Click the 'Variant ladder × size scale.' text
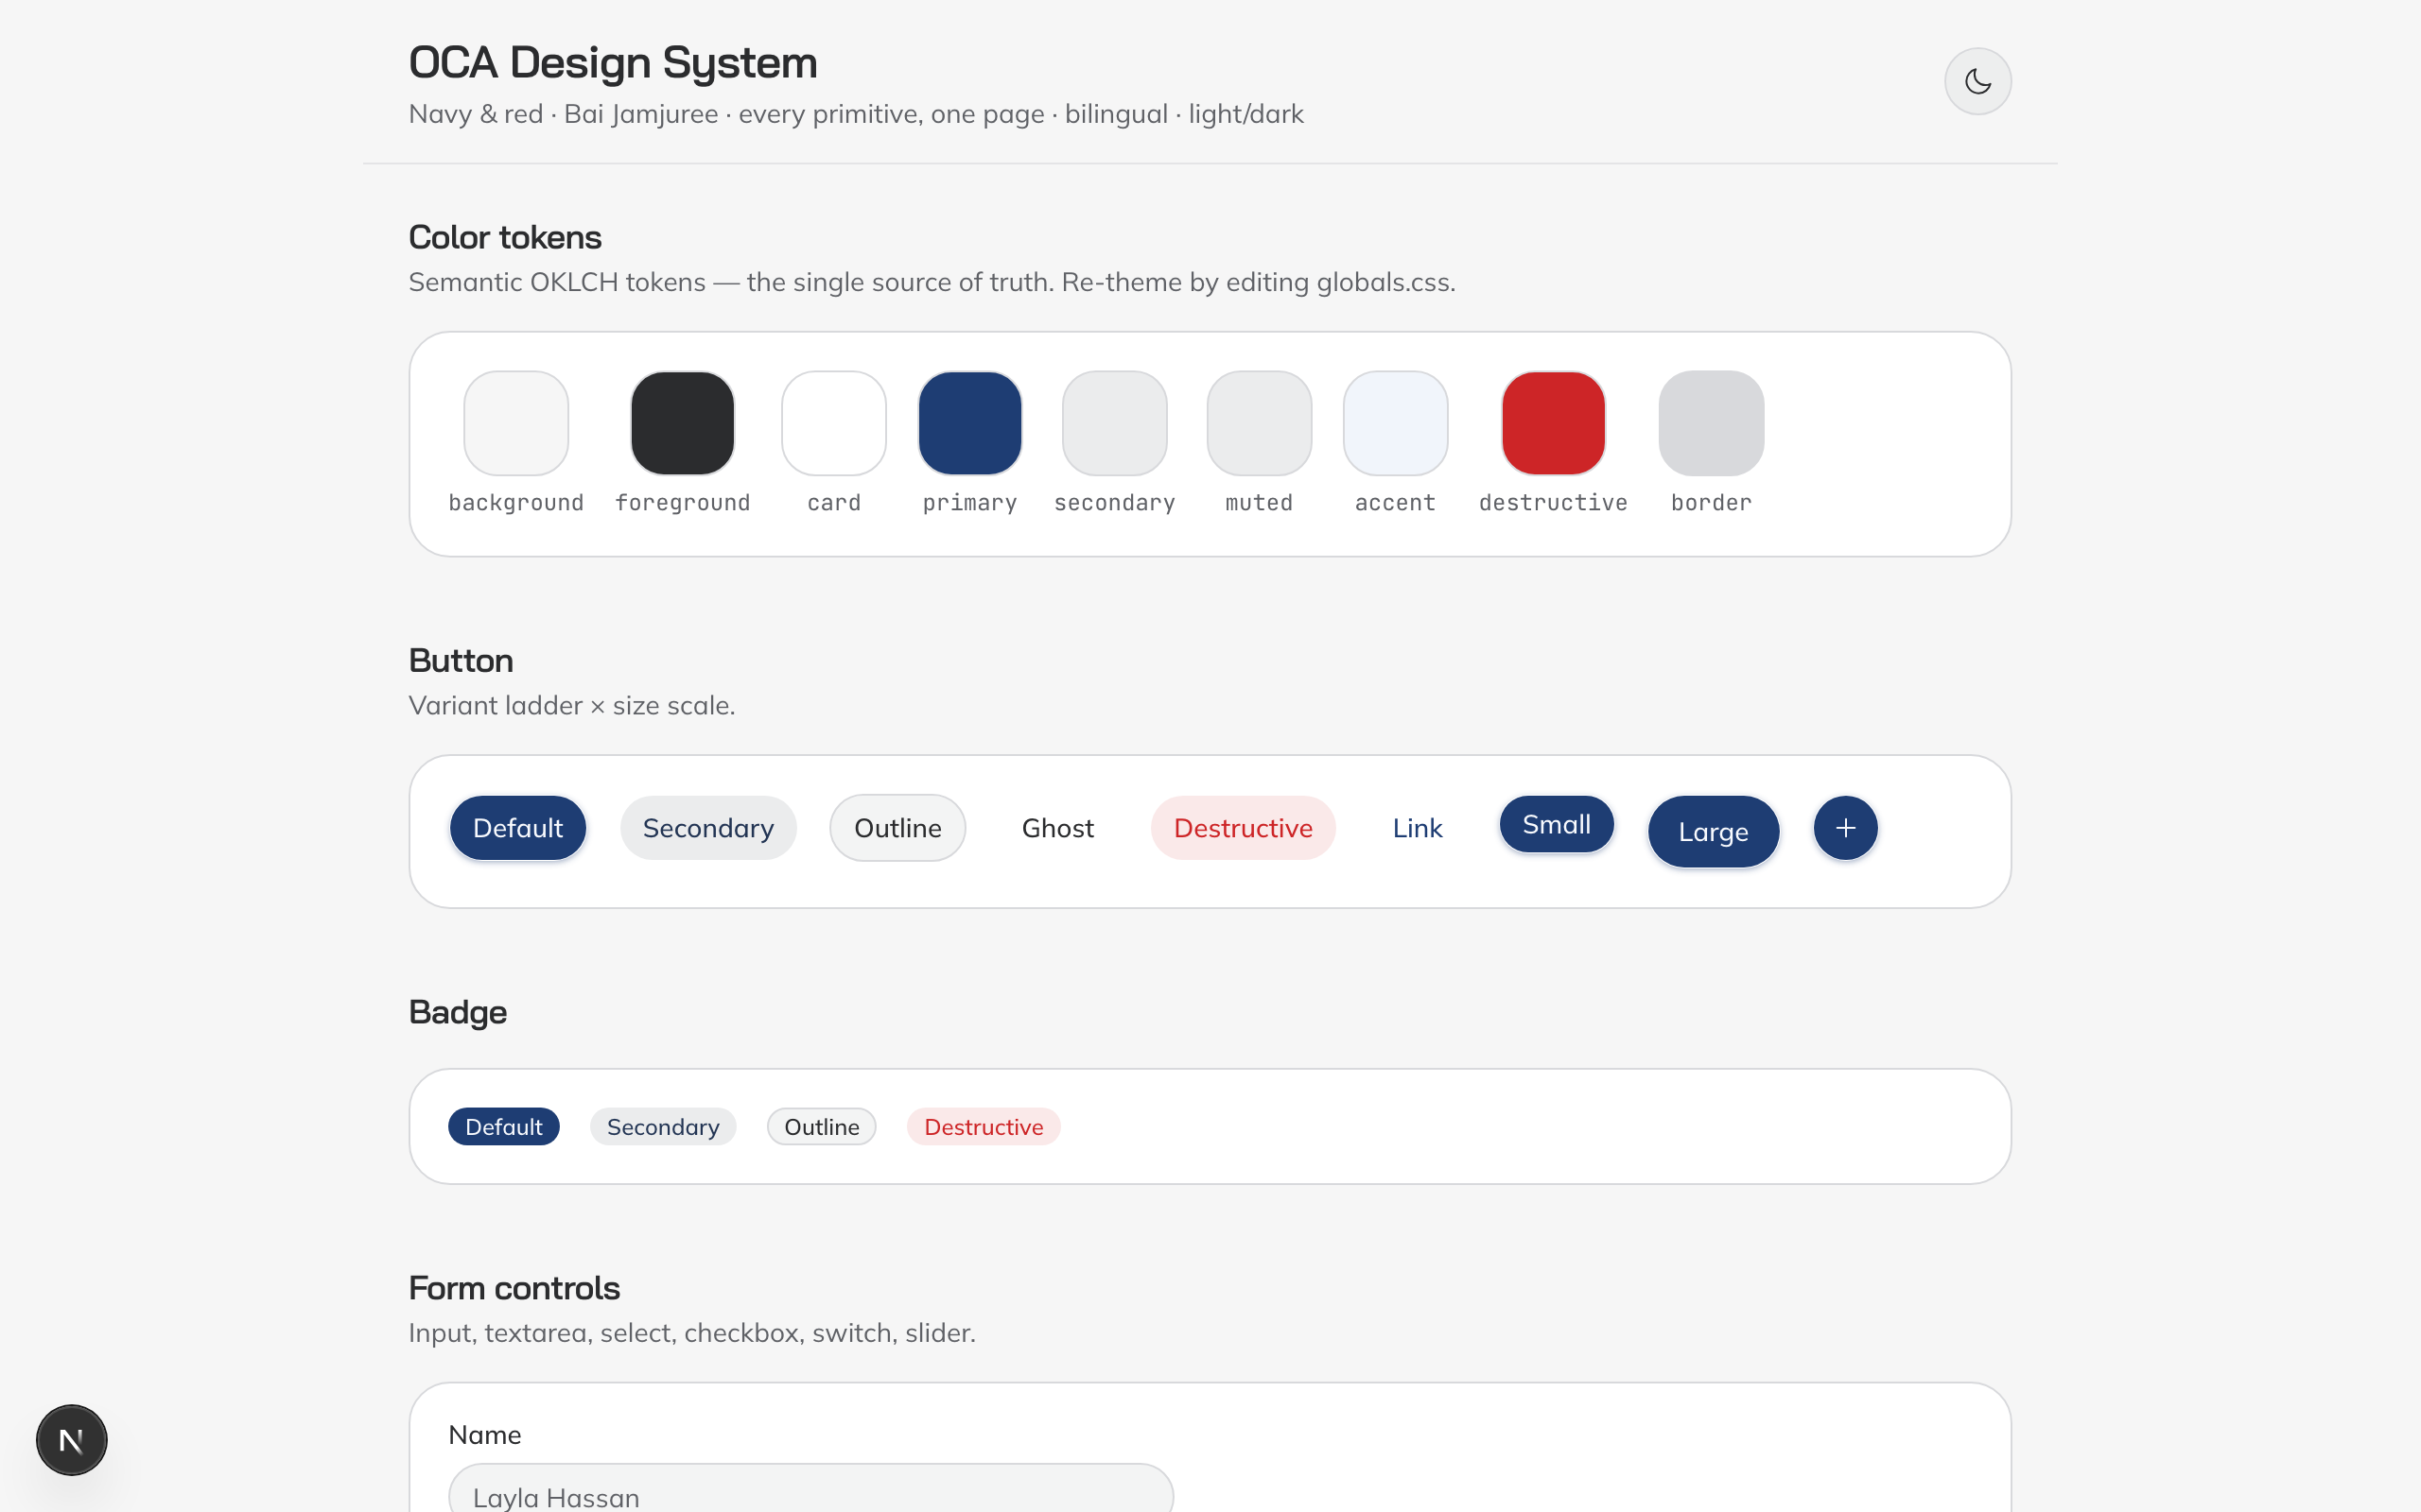 coord(571,705)
